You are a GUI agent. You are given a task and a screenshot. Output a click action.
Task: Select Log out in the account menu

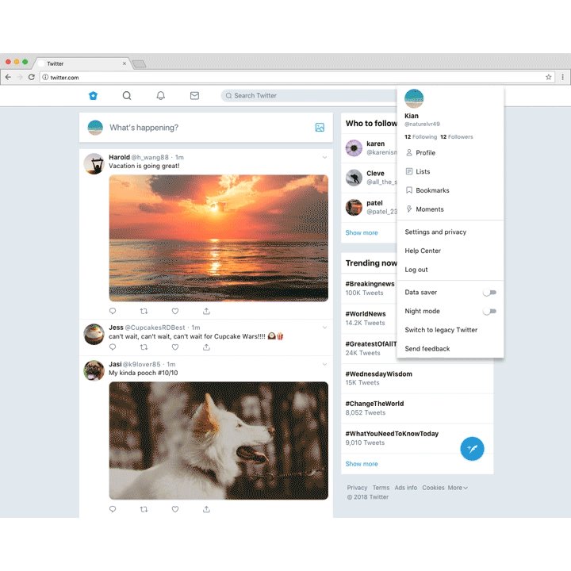[450, 270]
